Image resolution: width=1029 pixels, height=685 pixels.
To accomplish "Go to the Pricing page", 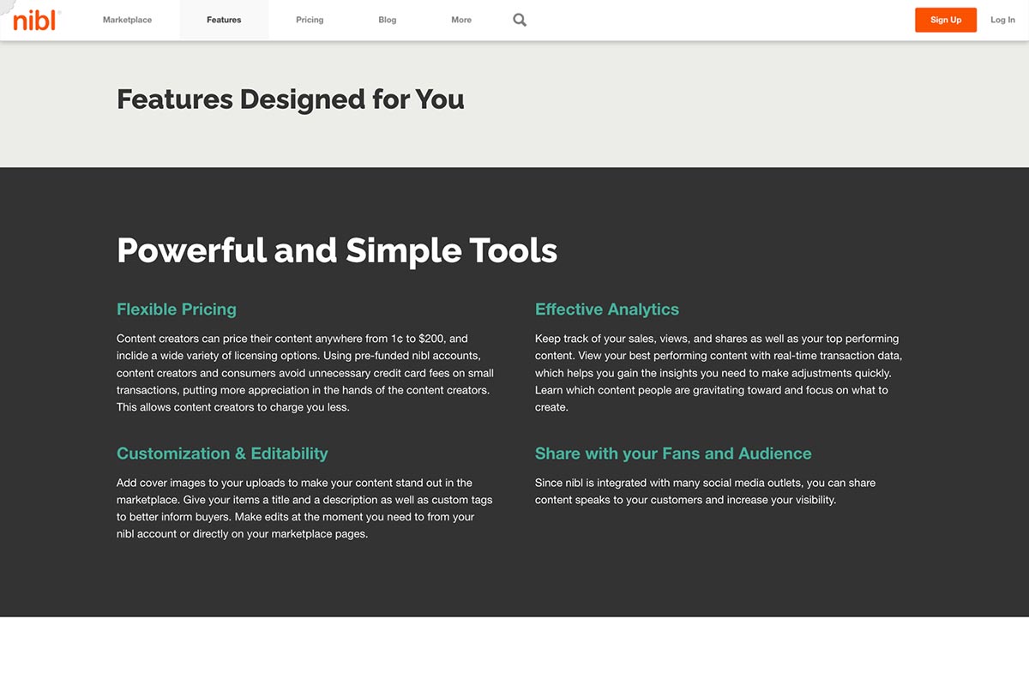I will click(310, 20).
